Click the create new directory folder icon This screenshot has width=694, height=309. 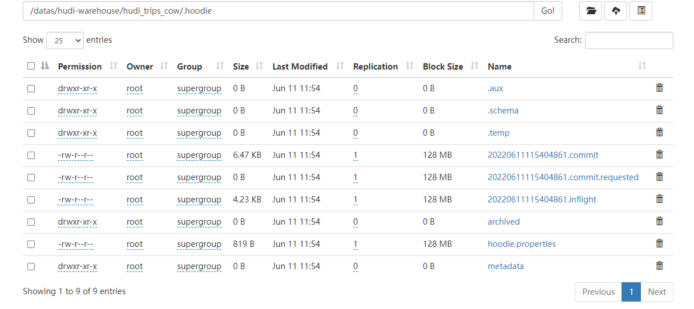tap(591, 11)
